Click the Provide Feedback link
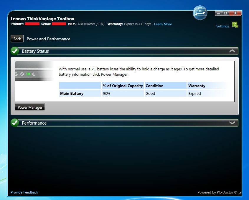The height and width of the screenshot is (200, 249). coord(24,192)
